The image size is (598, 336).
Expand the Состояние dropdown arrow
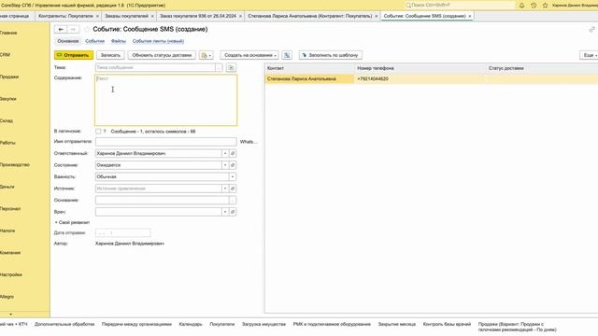225,165
